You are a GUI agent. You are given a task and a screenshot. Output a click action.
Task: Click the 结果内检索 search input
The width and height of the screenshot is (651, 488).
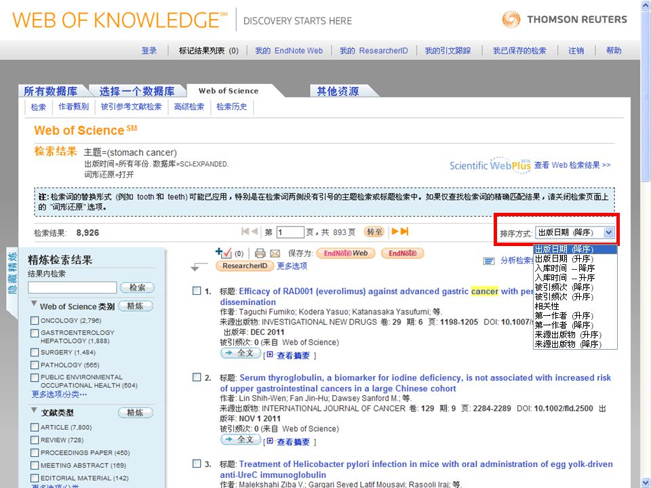(x=73, y=287)
